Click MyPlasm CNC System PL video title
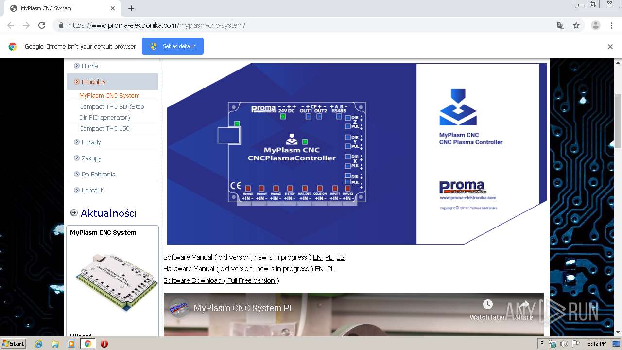 point(243,308)
